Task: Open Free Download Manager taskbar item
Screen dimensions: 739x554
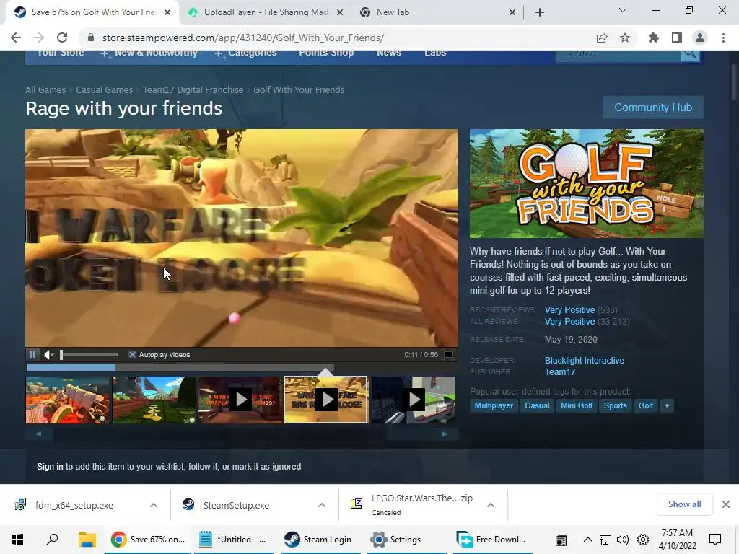Action: pyautogui.click(x=492, y=540)
